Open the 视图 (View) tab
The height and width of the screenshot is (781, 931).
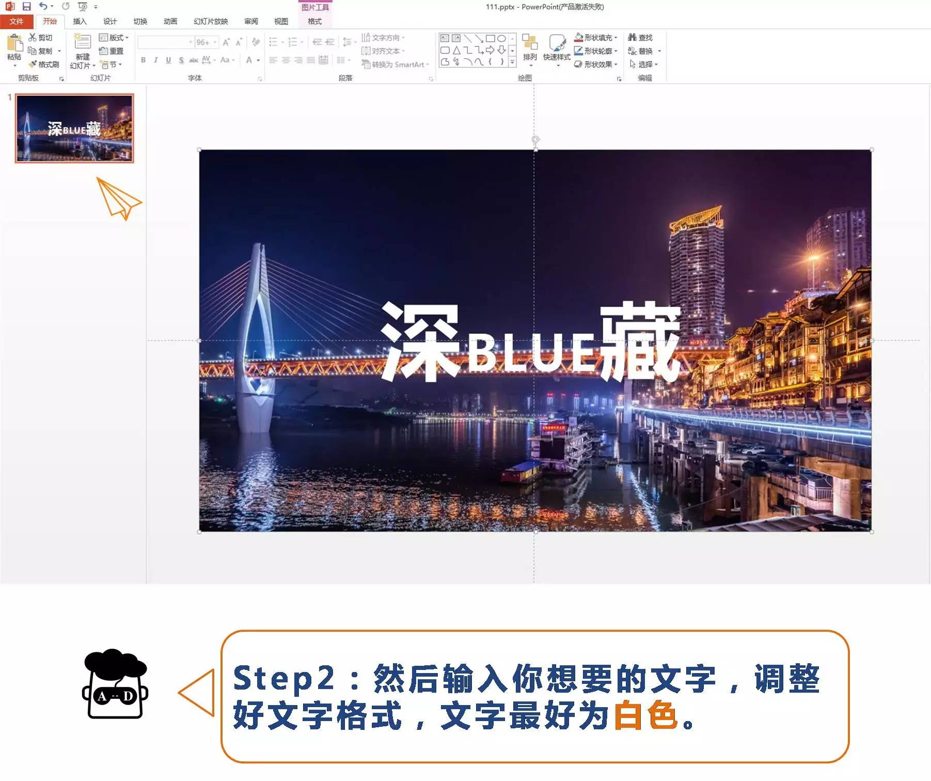coord(281,21)
